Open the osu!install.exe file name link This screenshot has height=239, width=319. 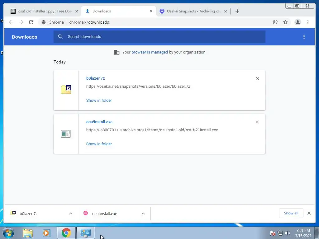pyautogui.click(x=99, y=122)
